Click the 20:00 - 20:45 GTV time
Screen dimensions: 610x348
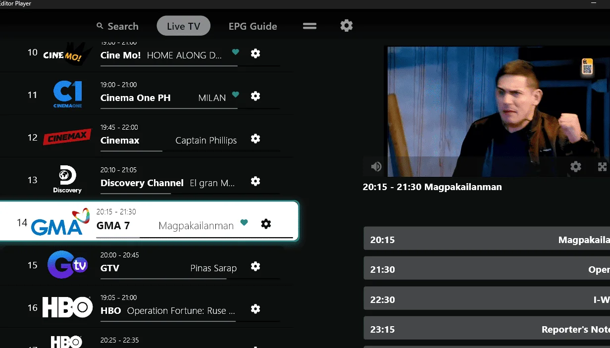tap(119, 255)
